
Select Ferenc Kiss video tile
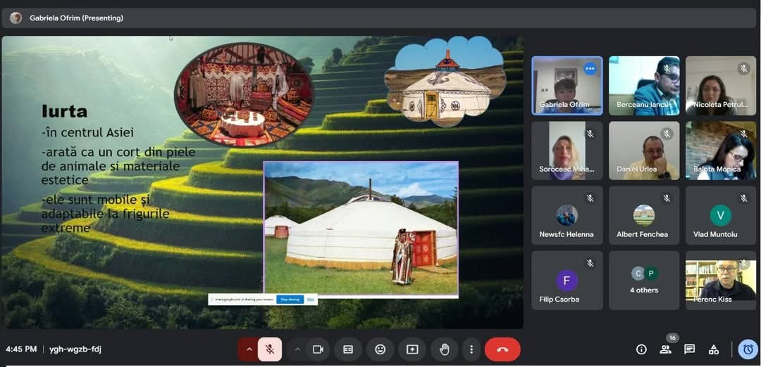tap(721, 281)
